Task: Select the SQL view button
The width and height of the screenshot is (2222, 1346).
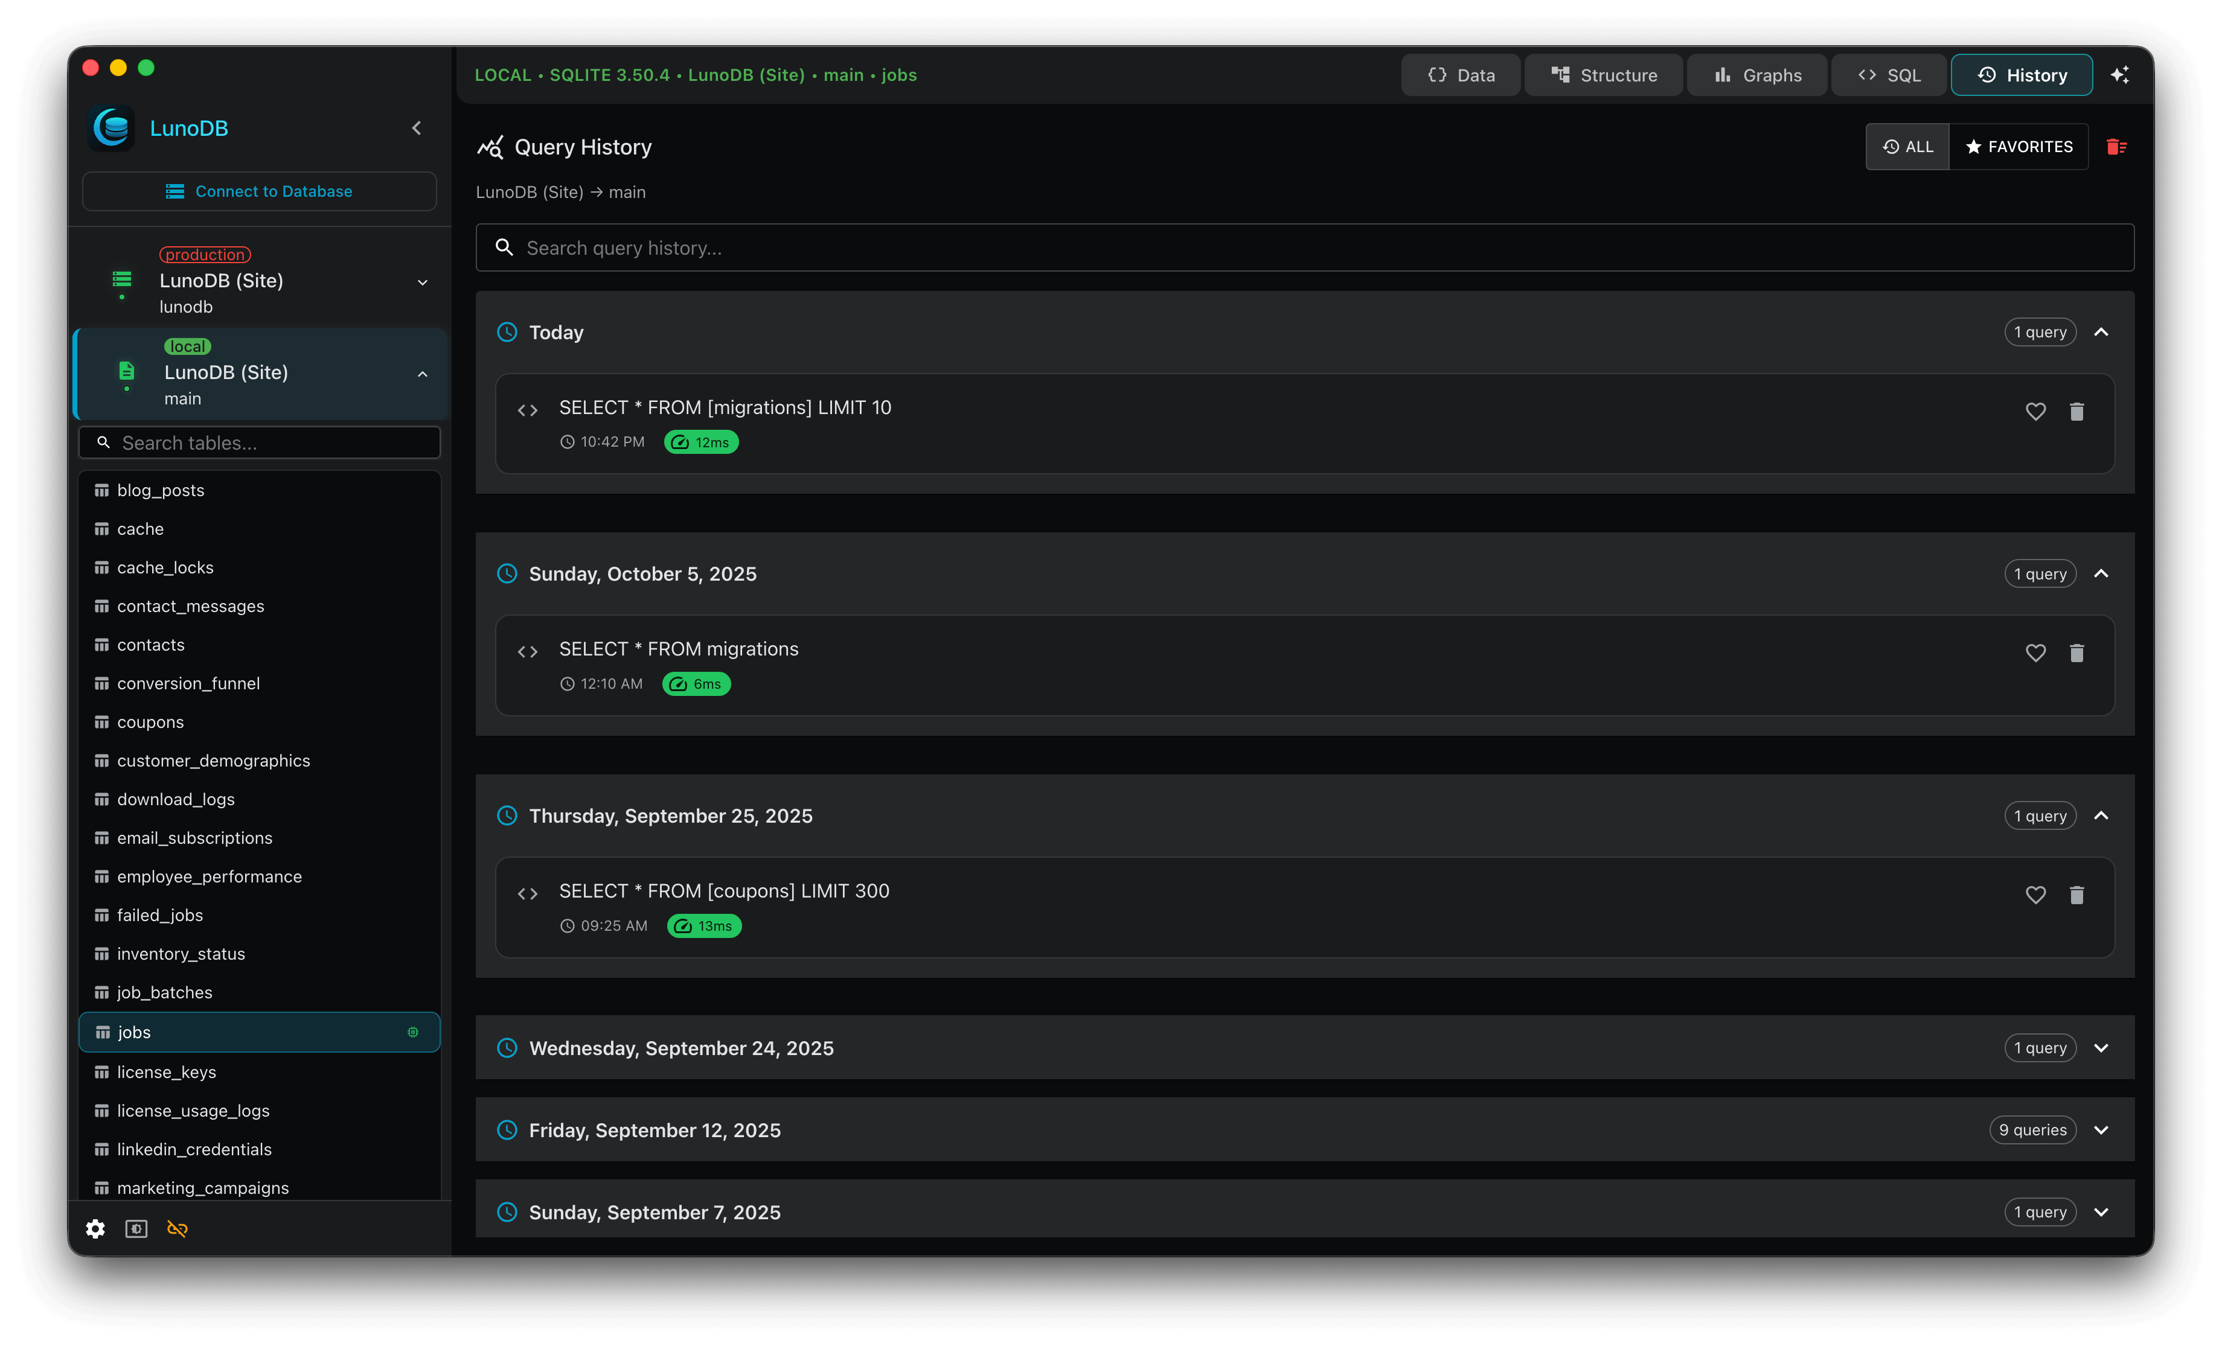Action: pyautogui.click(x=1888, y=75)
